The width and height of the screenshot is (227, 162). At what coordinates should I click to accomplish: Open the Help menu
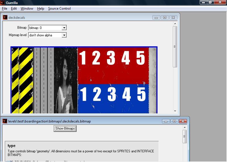(41, 9)
